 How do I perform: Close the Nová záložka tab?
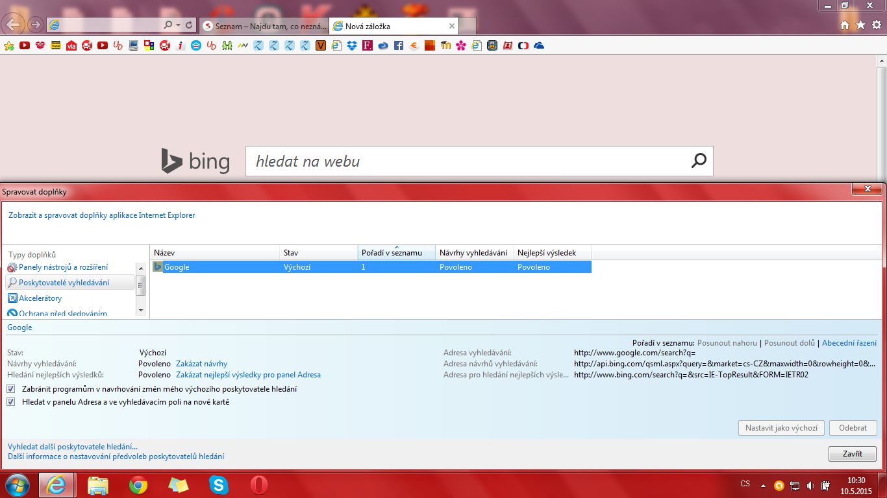451,26
